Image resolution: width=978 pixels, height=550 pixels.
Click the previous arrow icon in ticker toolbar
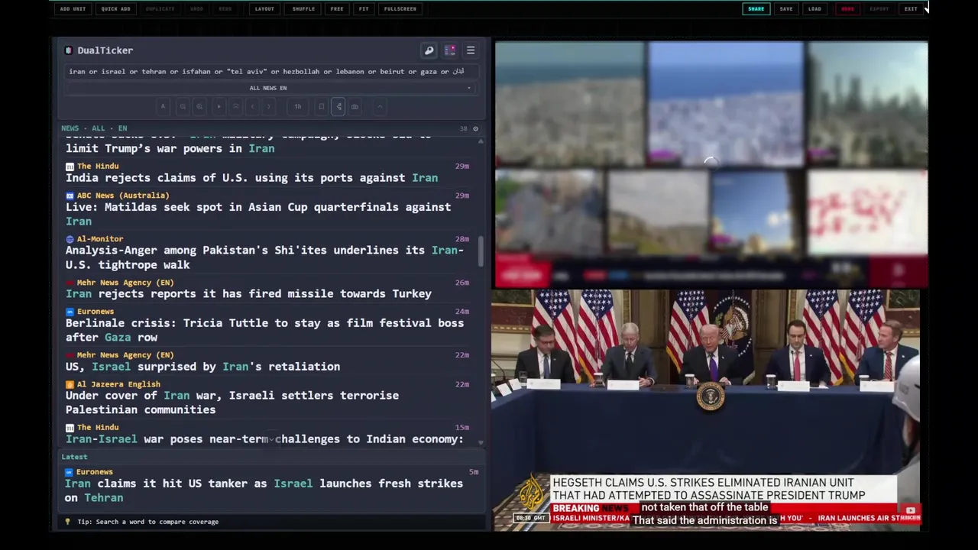253,106
